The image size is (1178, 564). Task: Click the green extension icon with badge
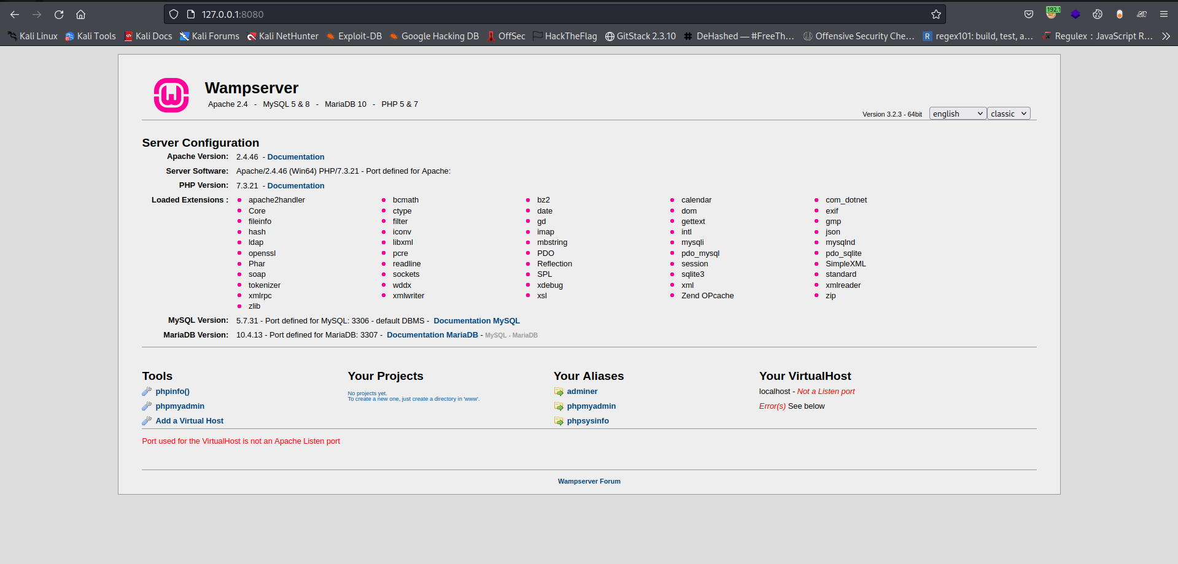pos(1052,14)
